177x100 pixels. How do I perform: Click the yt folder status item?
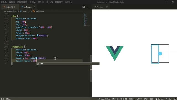coord(8,99)
